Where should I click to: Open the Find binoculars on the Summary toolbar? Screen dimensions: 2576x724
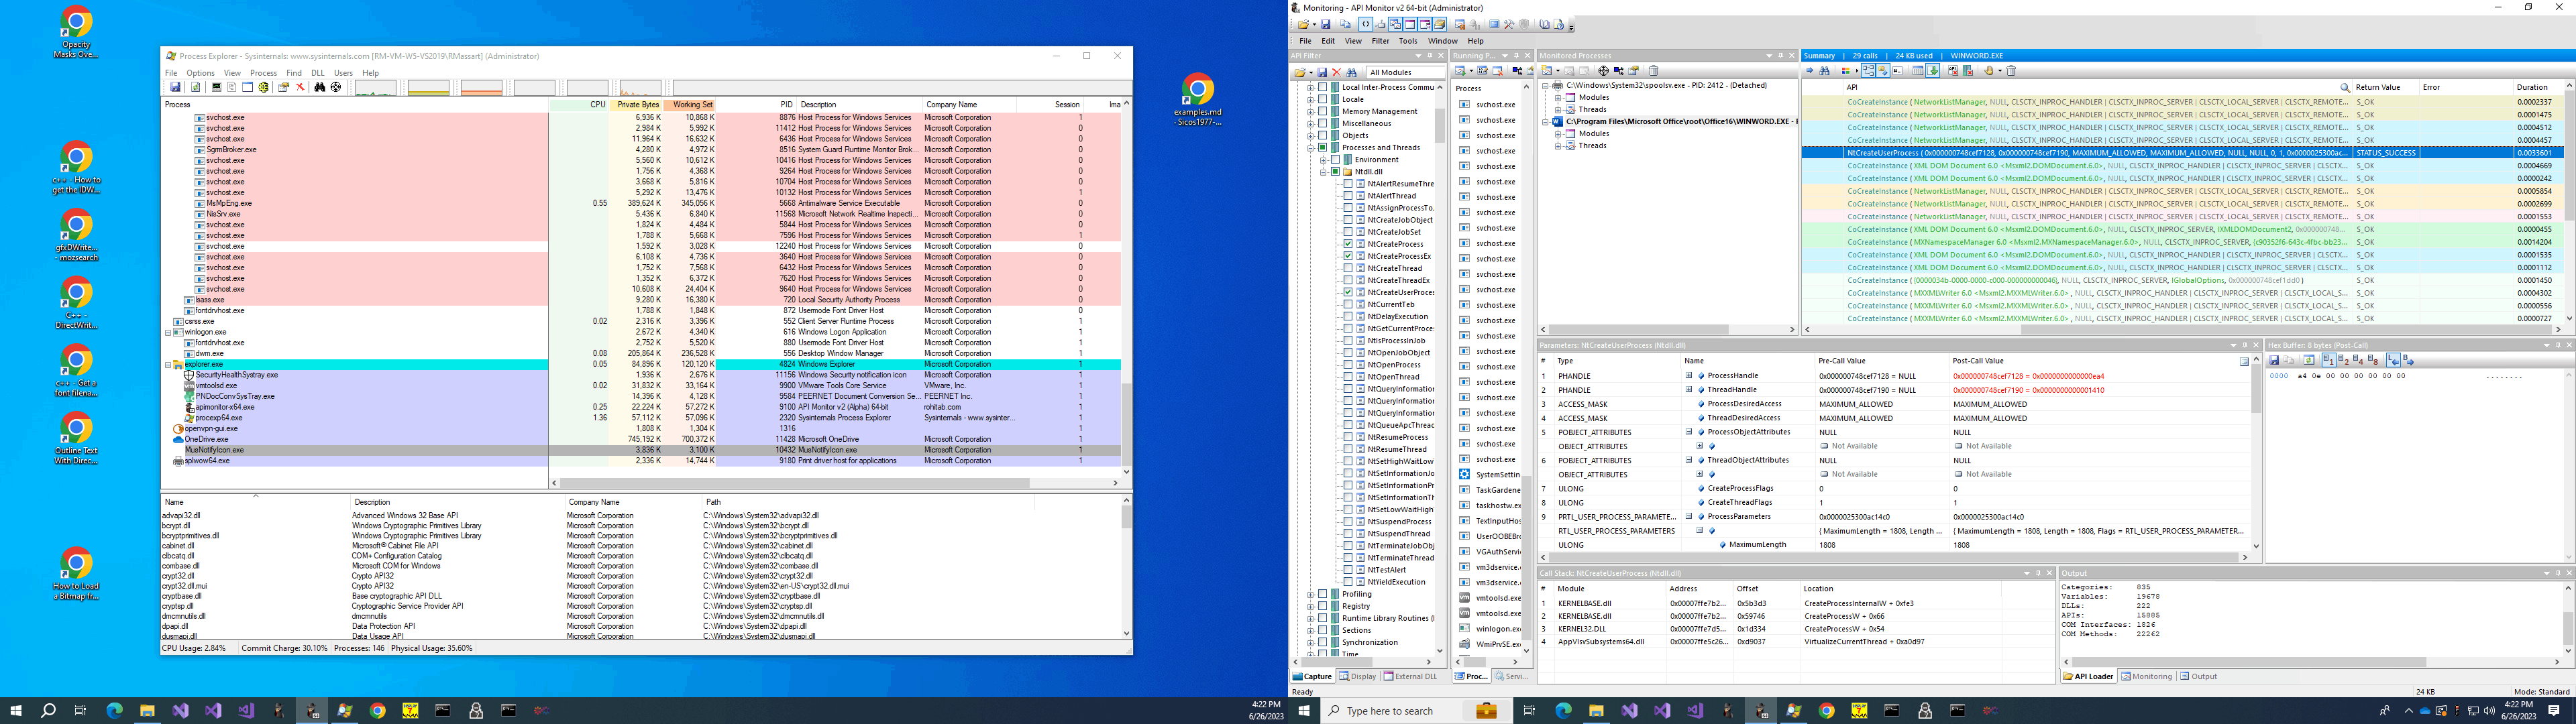coord(1824,72)
